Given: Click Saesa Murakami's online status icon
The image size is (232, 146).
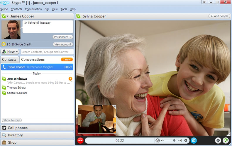Looking at the screenshot, I should click(4, 93).
